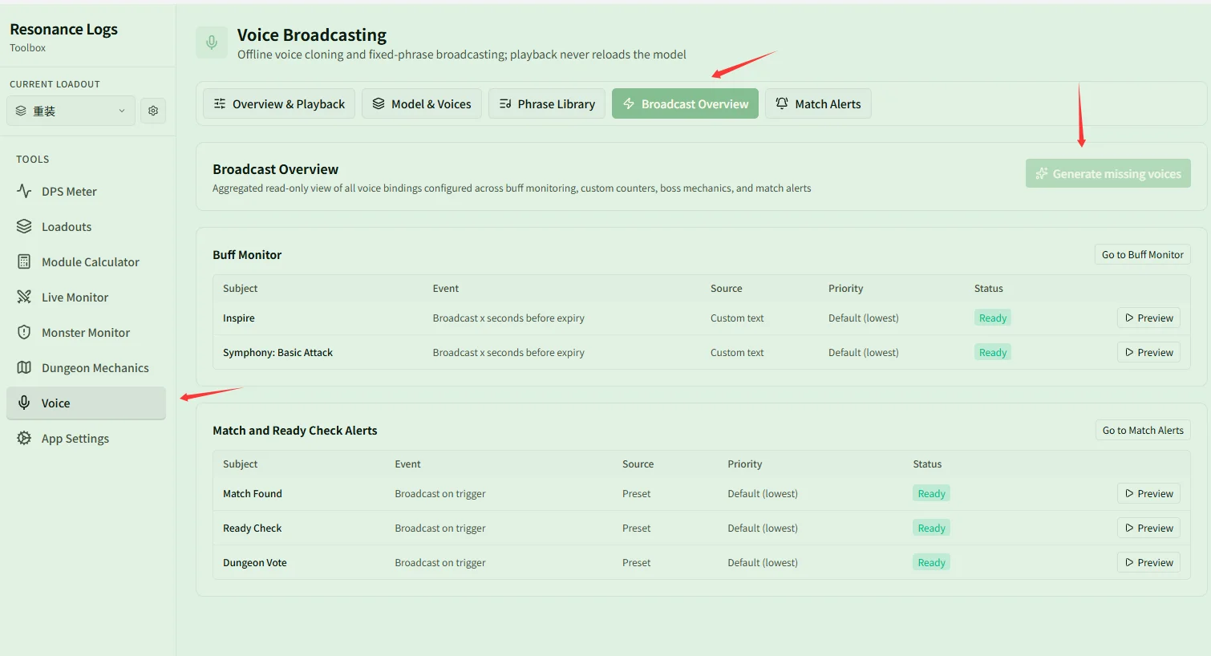Open the Phrase Library tab
The image size is (1211, 656).
click(x=547, y=103)
